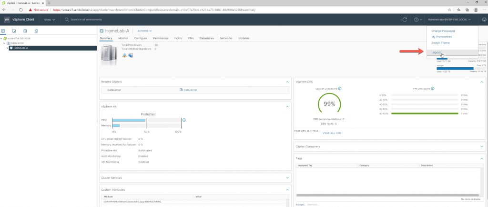Open the Administrator@VSPHERE.LOCAL user dropdown

click(449, 19)
